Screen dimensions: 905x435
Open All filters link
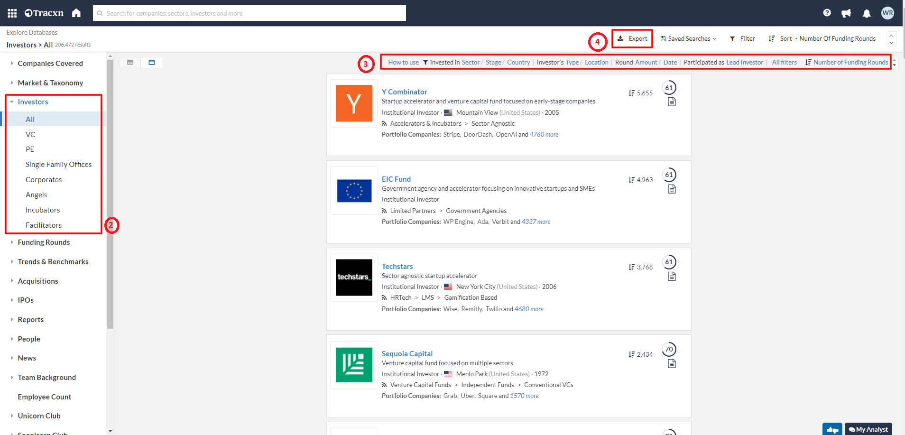784,62
